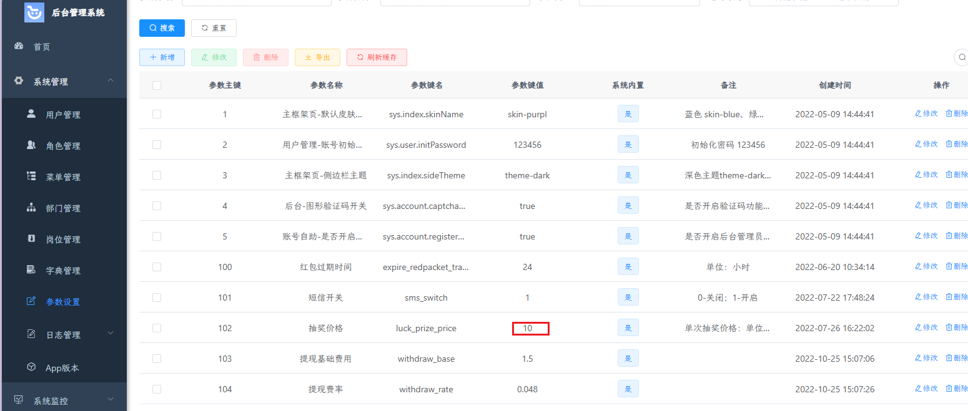Click 修改 link for sys.user.initPassword row
The width and height of the screenshot is (968, 411).
926,144
